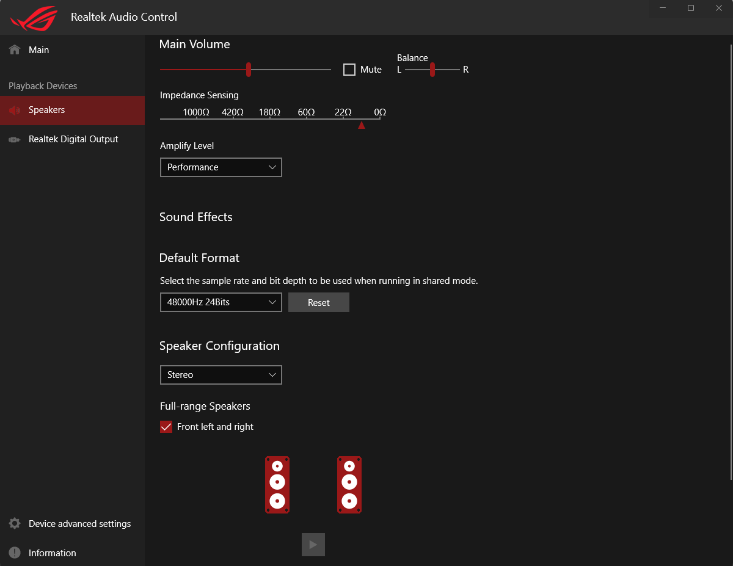Viewport: 733px width, 566px height.
Task: Open the 48000Hz 24Bits format dropdown
Action: coord(221,302)
